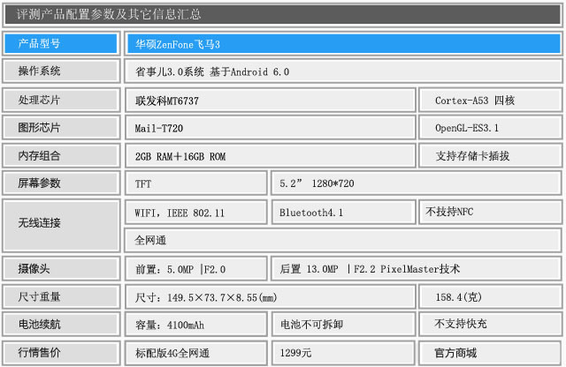Click the 电池续航 row label
This screenshot has width=566, height=367.
pos(61,324)
